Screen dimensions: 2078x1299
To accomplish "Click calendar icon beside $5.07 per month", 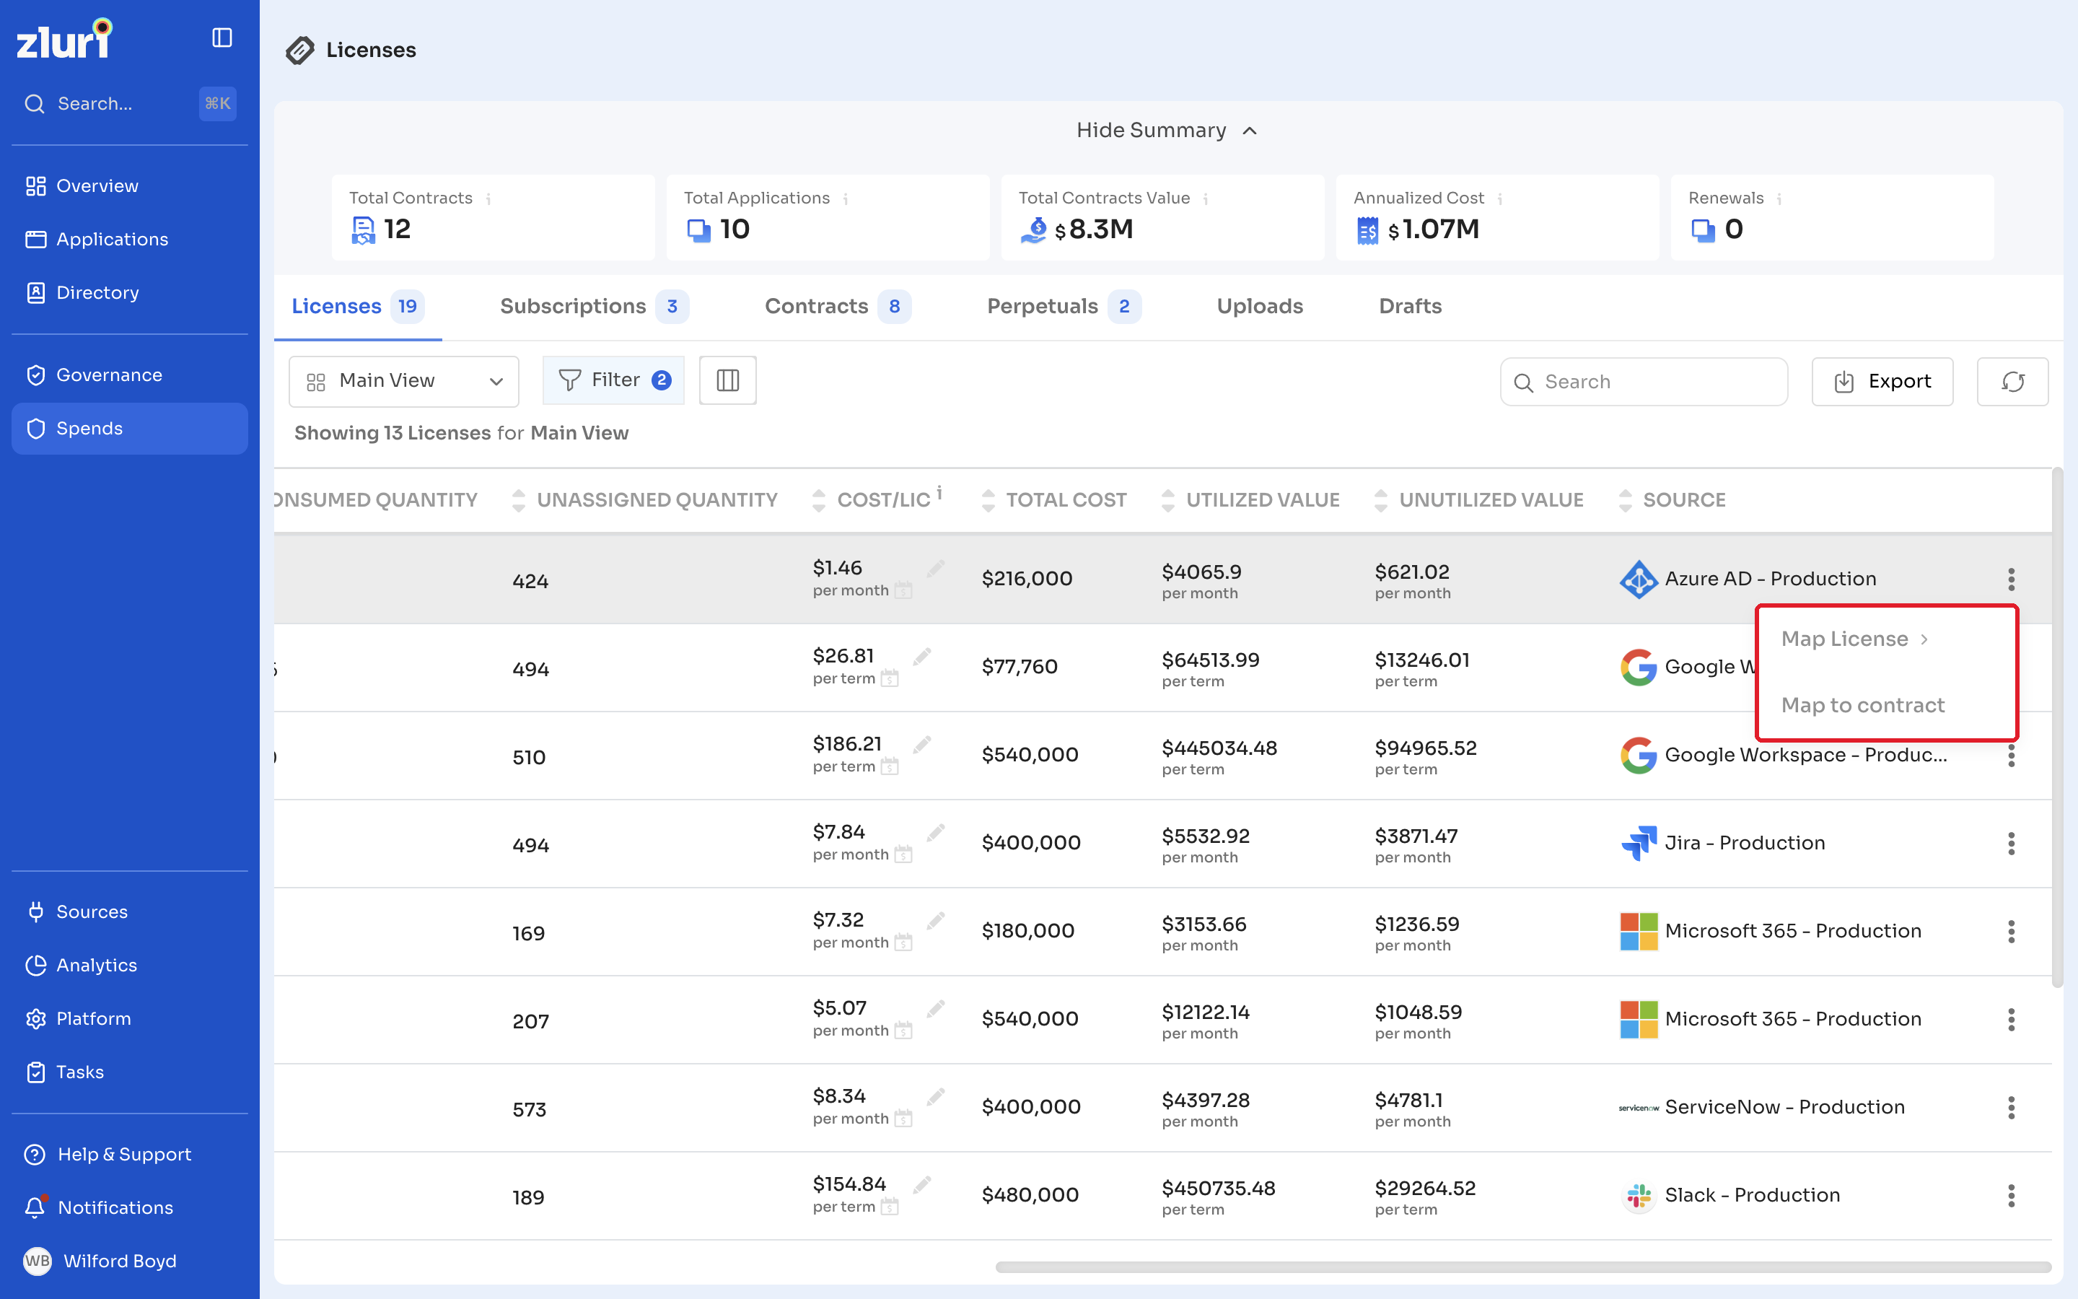I will point(903,1030).
